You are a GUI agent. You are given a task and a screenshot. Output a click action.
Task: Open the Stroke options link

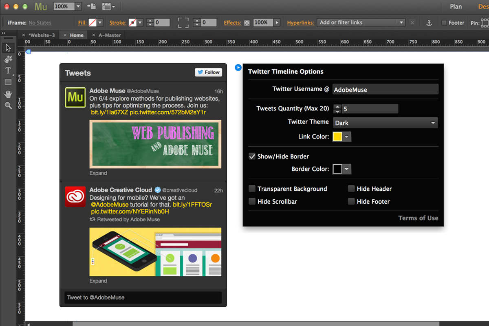pos(118,23)
